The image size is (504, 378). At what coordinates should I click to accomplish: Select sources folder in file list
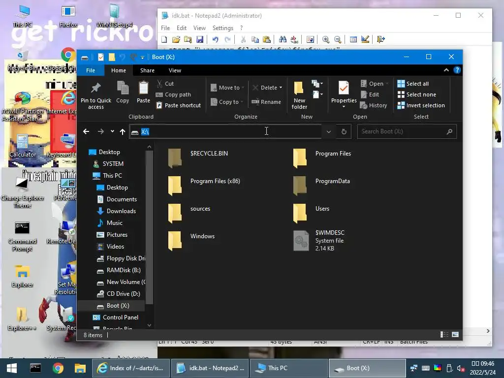[x=189, y=213]
